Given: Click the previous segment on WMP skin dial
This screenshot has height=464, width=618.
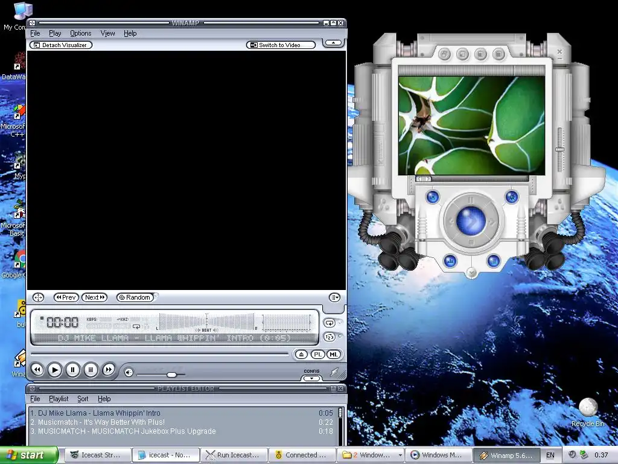Looking at the screenshot, I should pos(450,221).
